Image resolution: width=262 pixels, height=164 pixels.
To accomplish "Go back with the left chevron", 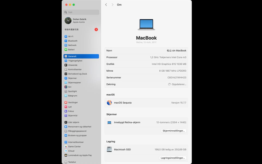I will [106, 5].
